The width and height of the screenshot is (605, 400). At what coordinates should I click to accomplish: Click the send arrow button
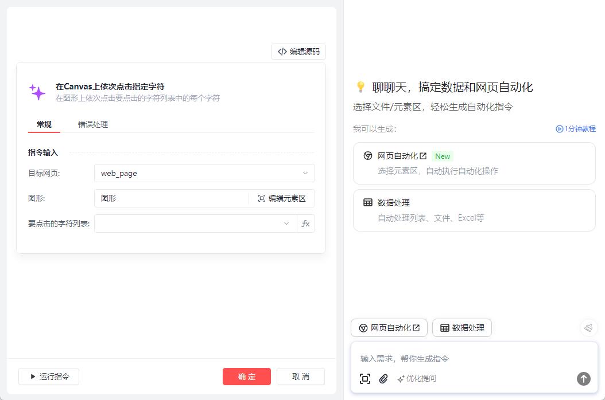tap(583, 379)
